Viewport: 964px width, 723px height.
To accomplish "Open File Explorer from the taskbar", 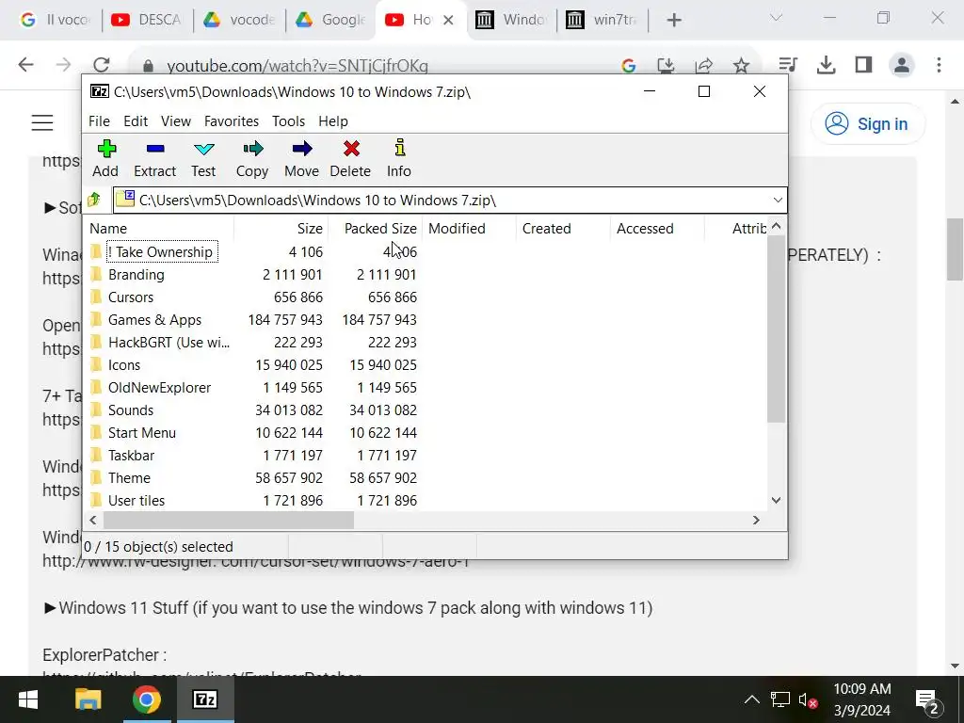I will (88, 699).
